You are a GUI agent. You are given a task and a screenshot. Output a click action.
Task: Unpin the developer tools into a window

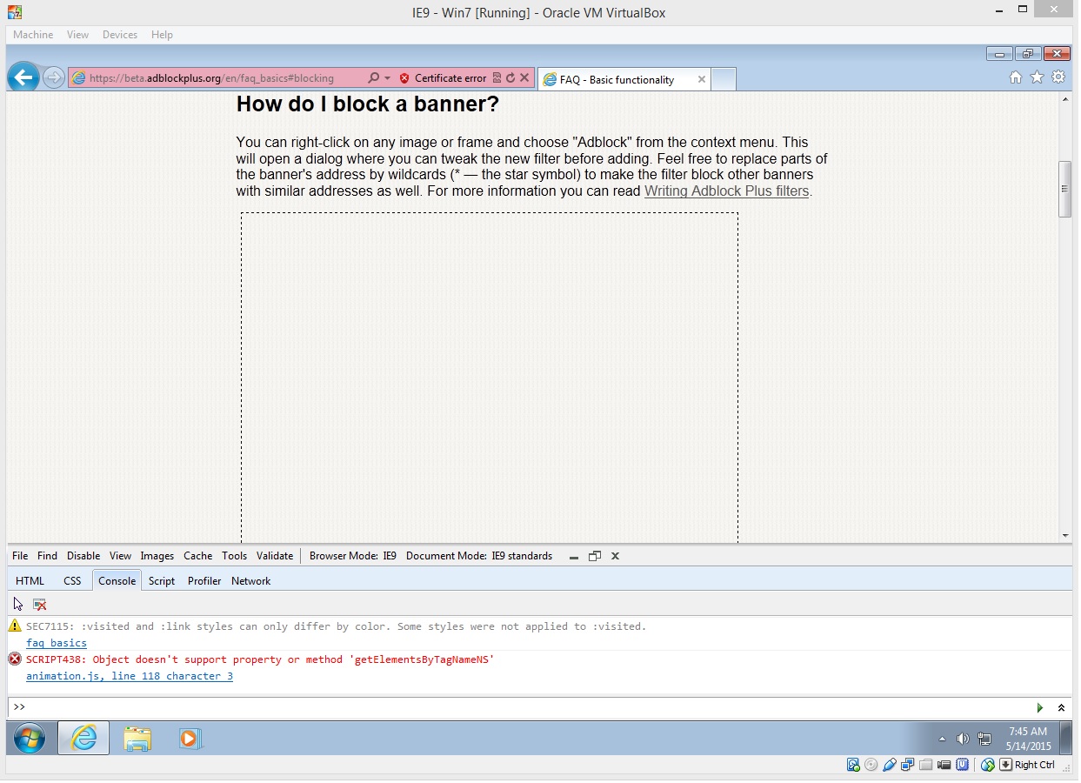595,556
